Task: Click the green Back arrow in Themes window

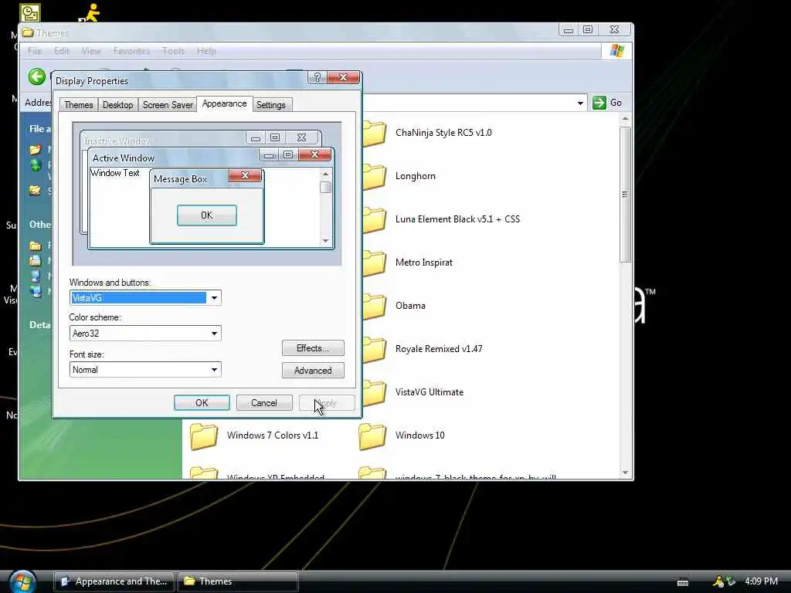Action: tap(37, 77)
